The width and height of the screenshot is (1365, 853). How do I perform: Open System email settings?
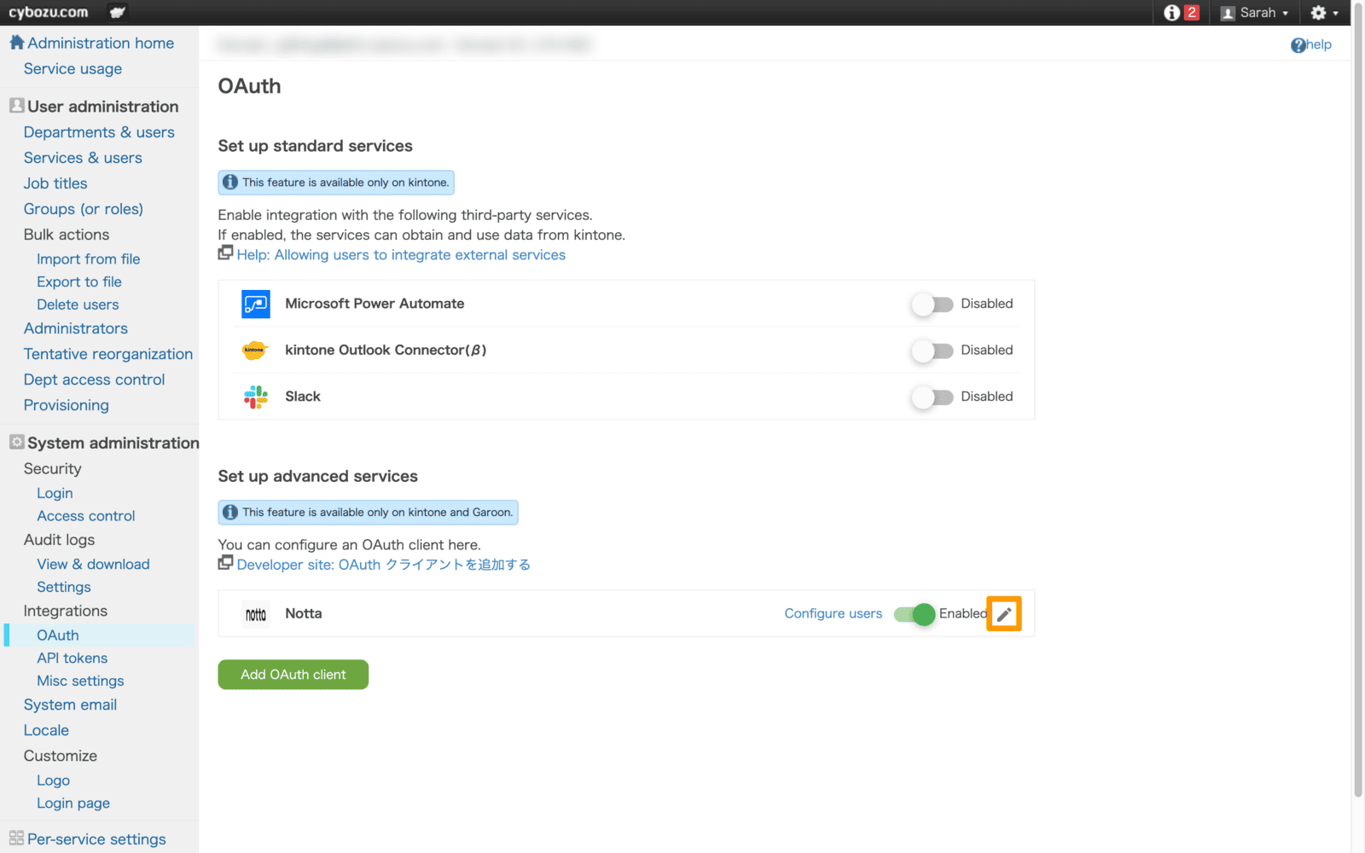(70, 705)
